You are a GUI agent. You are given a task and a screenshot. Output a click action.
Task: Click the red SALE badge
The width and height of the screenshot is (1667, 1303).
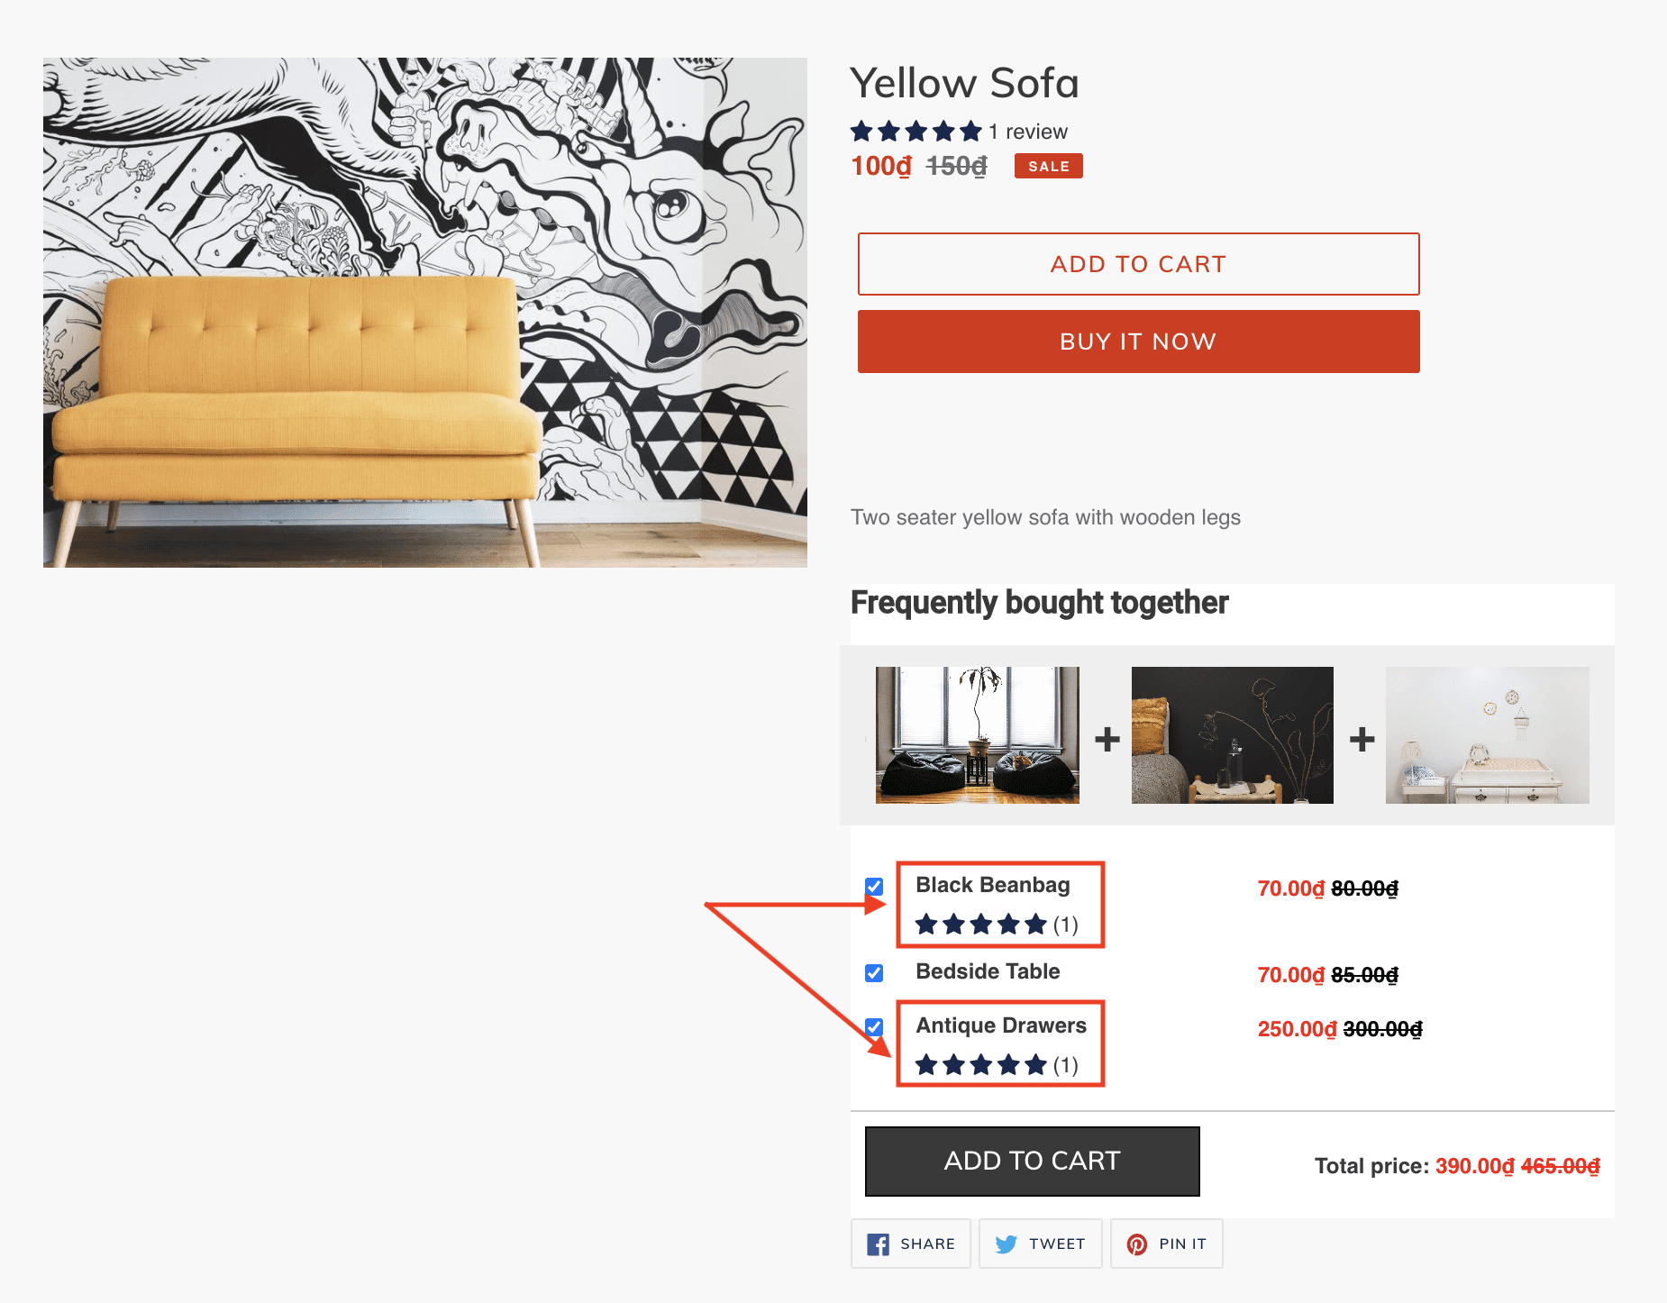(1048, 167)
